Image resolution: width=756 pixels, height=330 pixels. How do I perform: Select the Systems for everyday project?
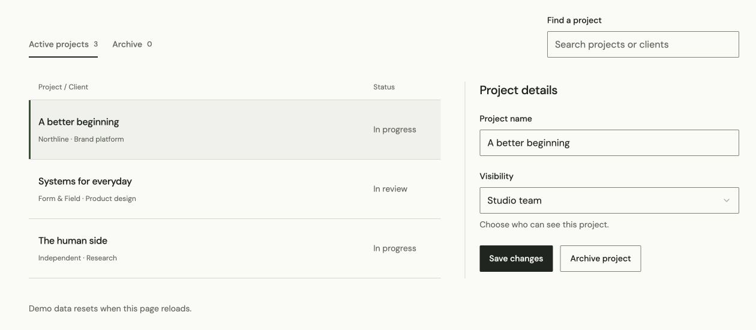tap(235, 189)
